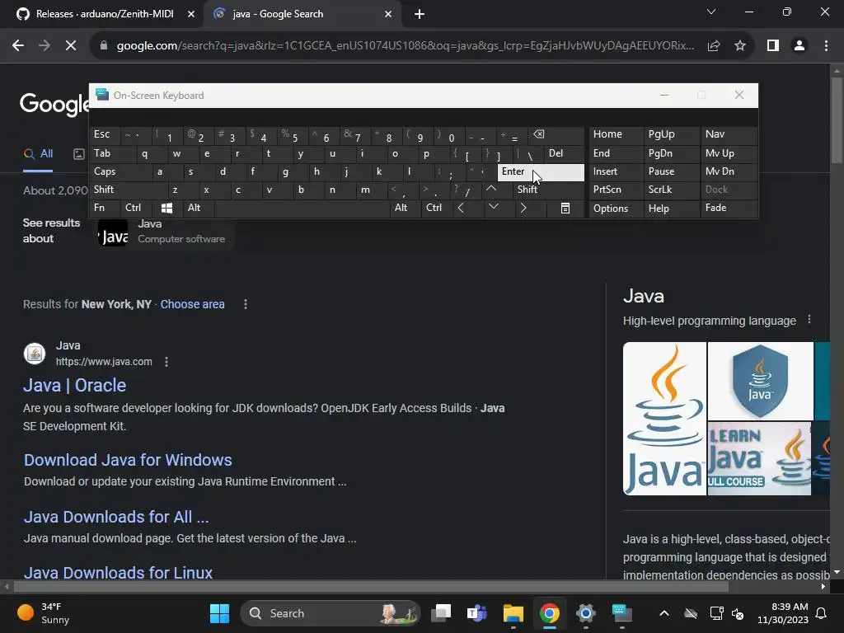Open the Chrome profile avatar
The width and height of the screenshot is (844, 633).
click(x=799, y=46)
